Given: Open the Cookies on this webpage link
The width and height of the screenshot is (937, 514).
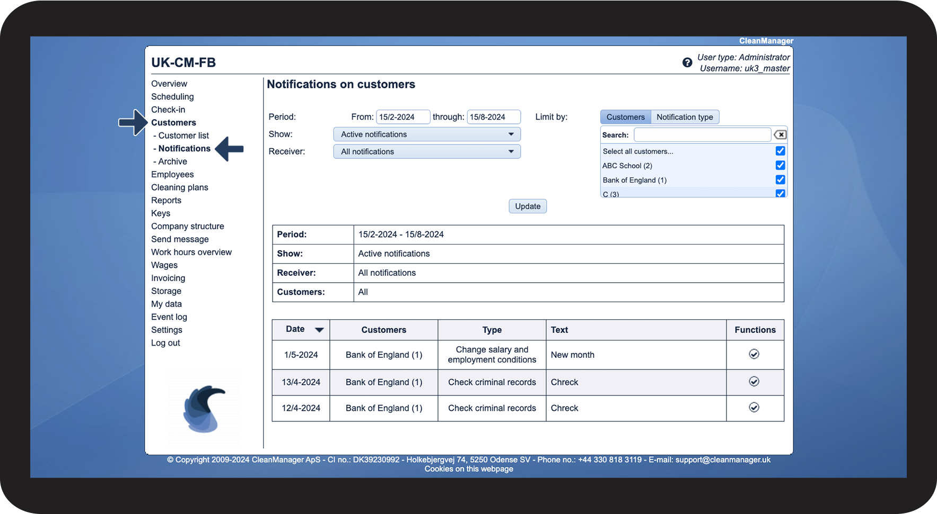Looking at the screenshot, I should click(x=469, y=469).
